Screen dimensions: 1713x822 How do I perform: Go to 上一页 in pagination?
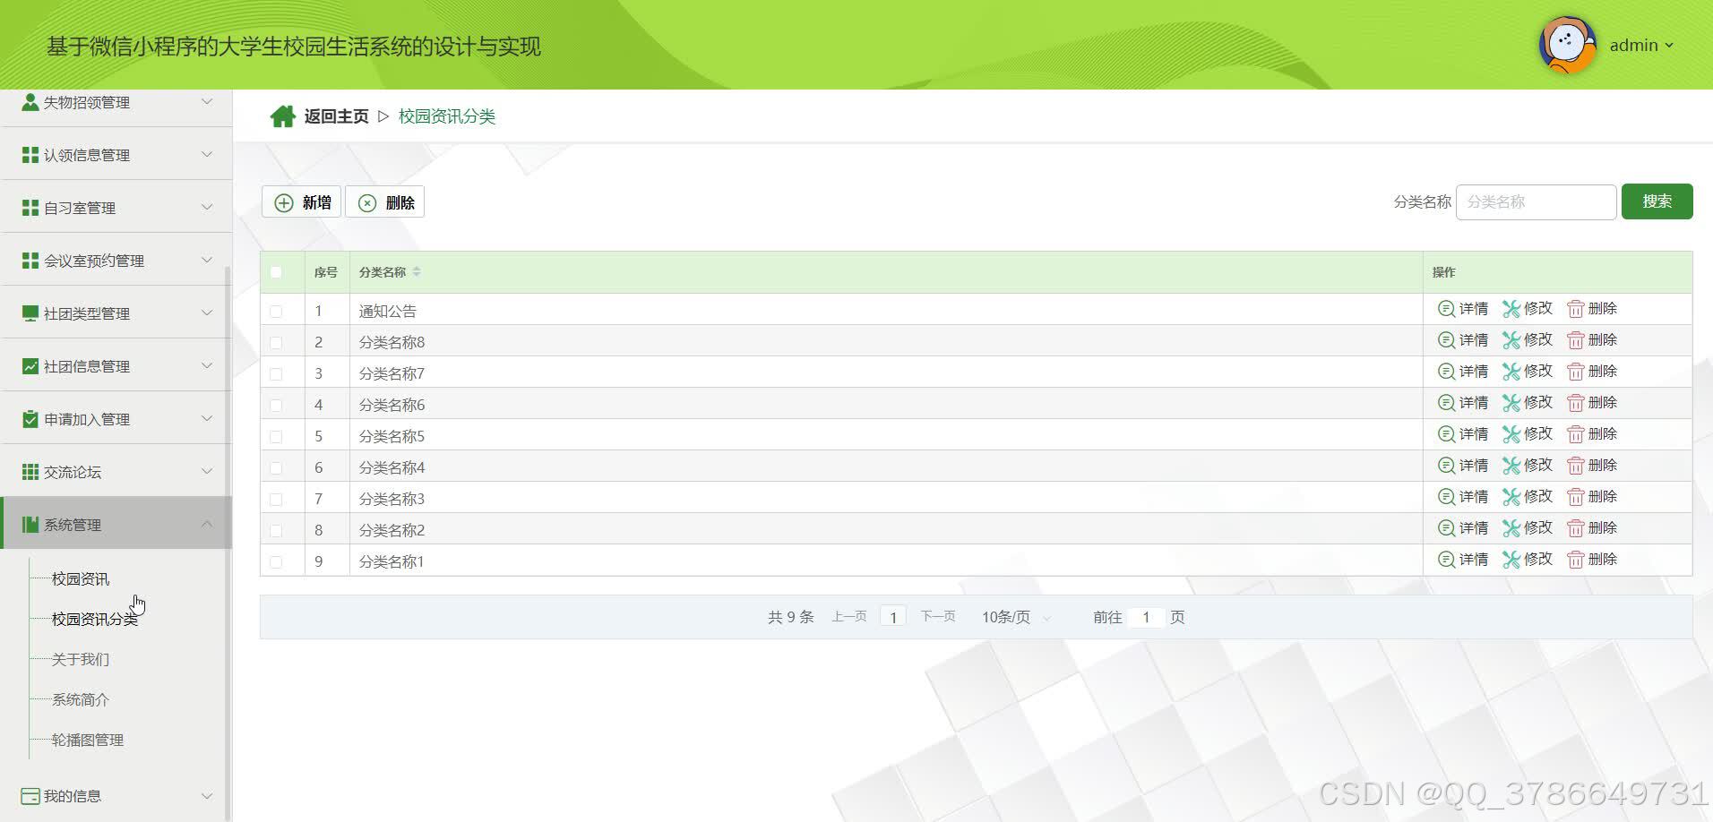tap(848, 616)
